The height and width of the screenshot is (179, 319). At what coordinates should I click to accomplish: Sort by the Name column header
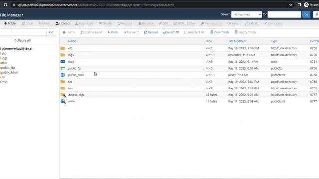[x=72, y=41]
